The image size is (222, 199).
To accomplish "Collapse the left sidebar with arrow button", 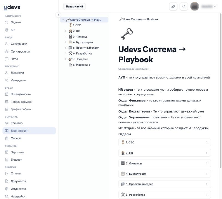I will [x=58, y=15].
